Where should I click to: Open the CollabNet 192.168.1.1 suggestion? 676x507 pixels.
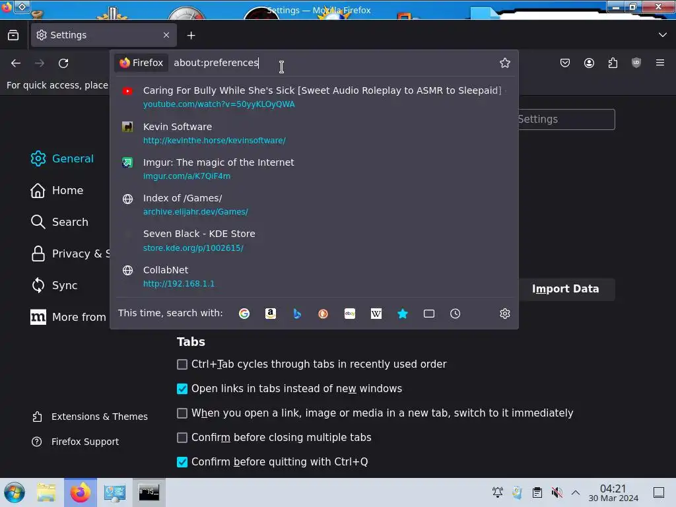[314, 277]
